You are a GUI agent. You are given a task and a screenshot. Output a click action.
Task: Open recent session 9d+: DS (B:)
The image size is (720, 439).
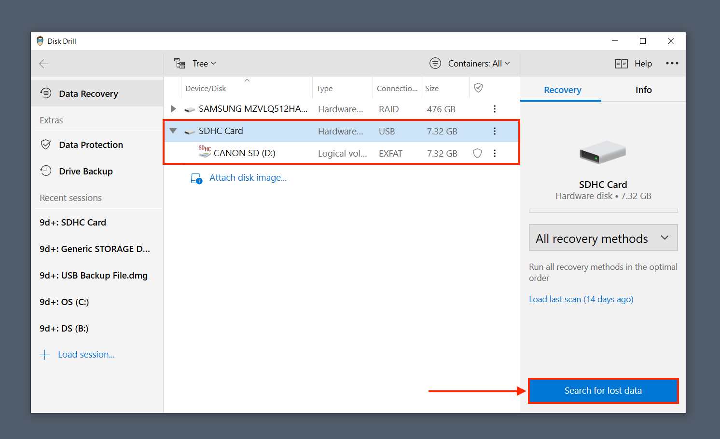(97, 328)
